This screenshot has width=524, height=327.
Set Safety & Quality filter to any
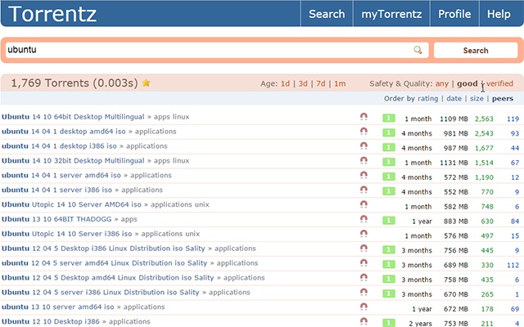(441, 83)
